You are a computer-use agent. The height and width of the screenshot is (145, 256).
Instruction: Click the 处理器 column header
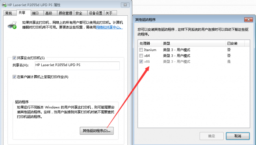coord(150,43)
